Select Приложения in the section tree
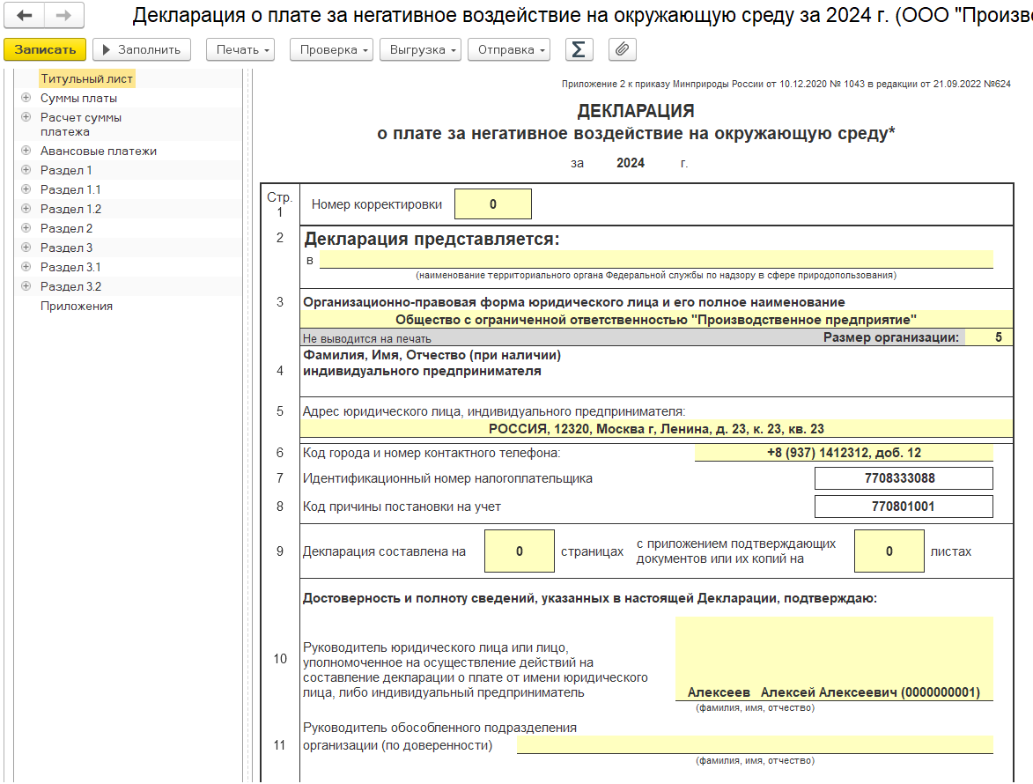 tap(77, 307)
